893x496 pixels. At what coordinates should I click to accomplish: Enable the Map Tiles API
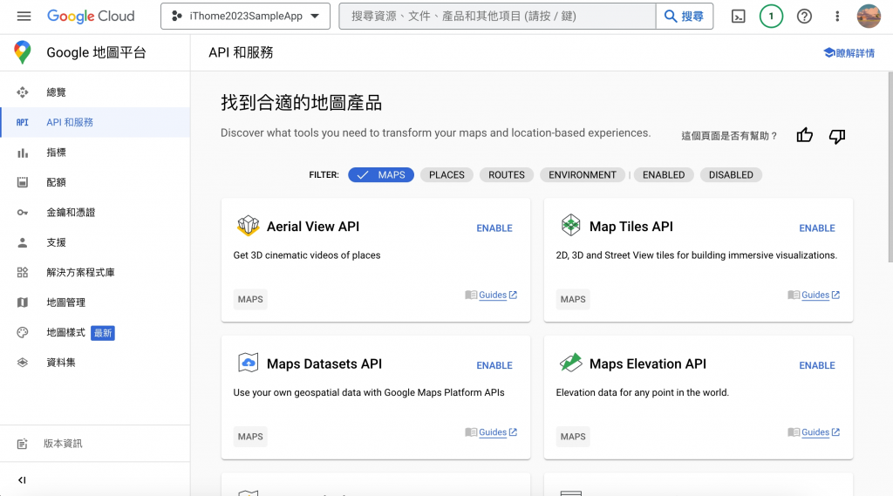coord(816,228)
